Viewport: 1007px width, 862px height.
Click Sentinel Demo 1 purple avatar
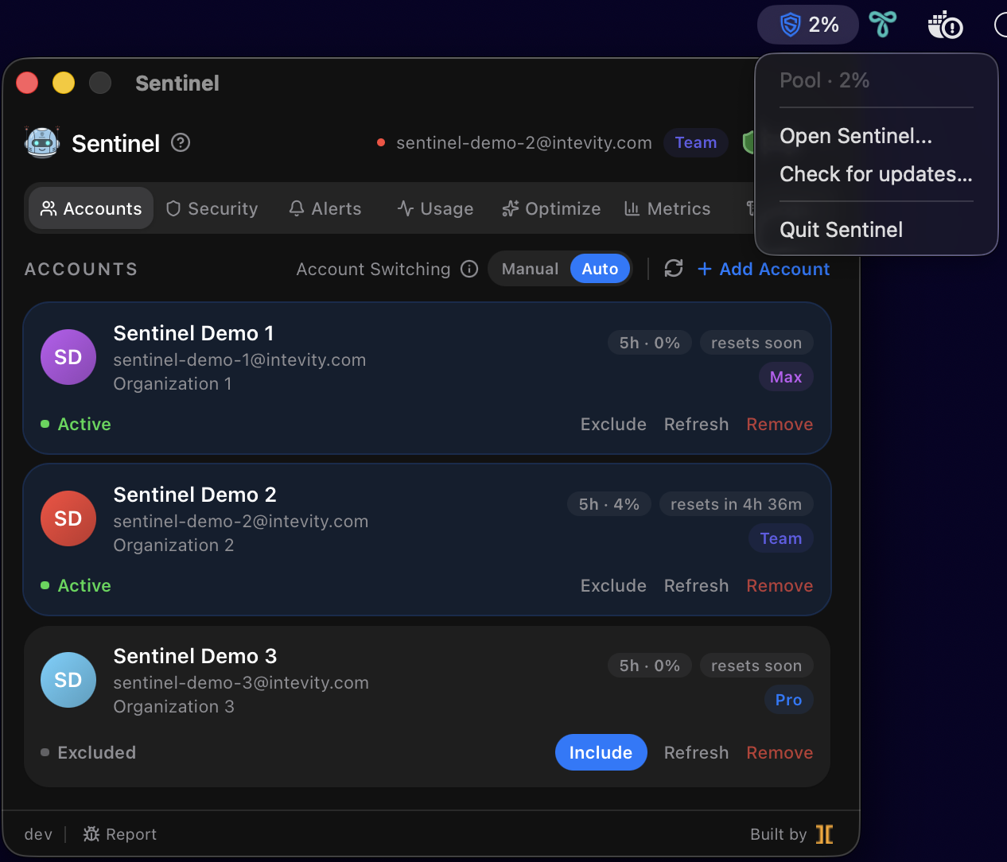coord(68,357)
